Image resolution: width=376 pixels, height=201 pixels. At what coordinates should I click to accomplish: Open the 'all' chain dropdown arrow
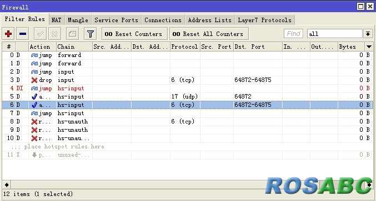click(x=368, y=34)
